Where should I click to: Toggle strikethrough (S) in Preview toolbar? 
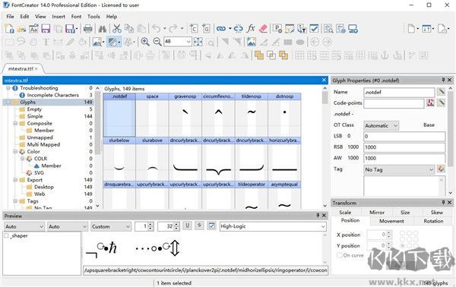click(199, 225)
